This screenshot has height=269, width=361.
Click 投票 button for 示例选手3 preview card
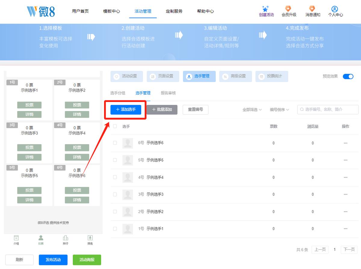click(29, 148)
